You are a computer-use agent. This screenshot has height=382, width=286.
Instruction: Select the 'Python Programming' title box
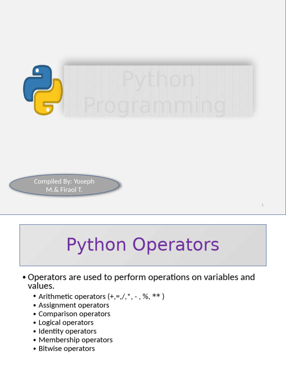158,91
